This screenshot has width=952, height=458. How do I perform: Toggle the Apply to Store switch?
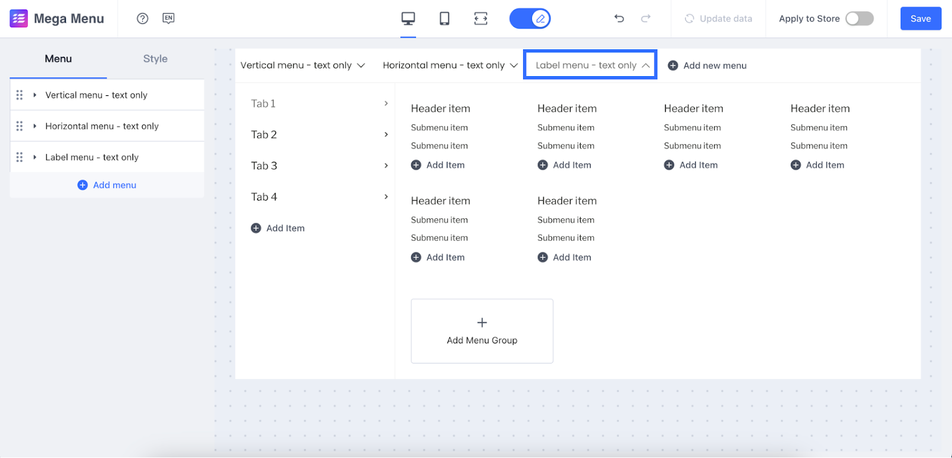[859, 18]
